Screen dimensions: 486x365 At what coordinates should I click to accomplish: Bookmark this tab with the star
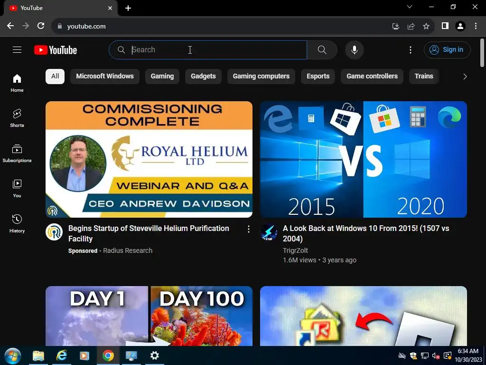[426, 27]
